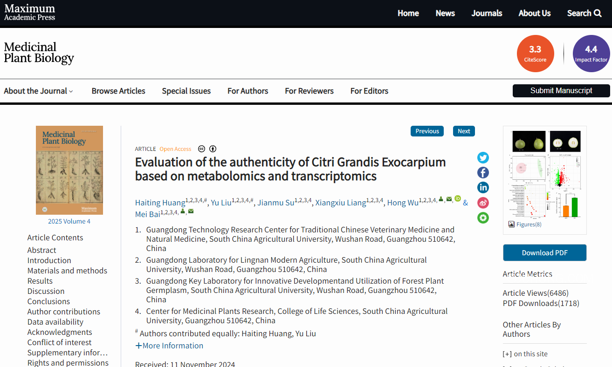Click the Download PDF button
Viewport: 612px width, 367px height.
tap(544, 253)
